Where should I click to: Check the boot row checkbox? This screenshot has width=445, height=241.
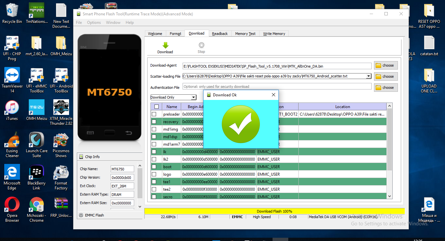[154, 167]
